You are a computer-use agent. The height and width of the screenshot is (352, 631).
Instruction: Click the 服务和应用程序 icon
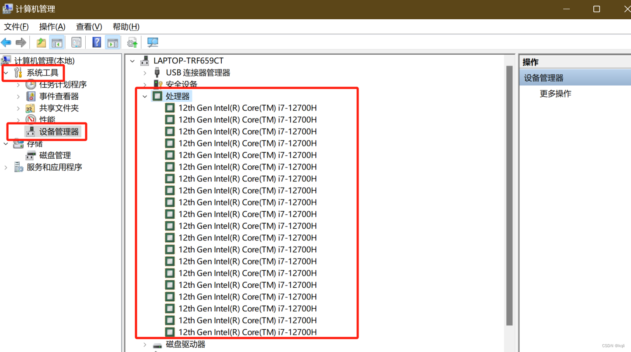(x=19, y=167)
